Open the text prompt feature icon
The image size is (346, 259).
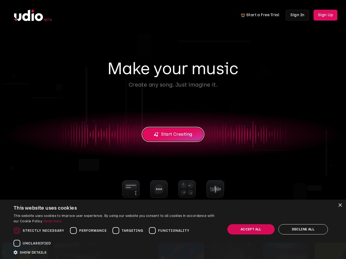(x=131, y=189)
